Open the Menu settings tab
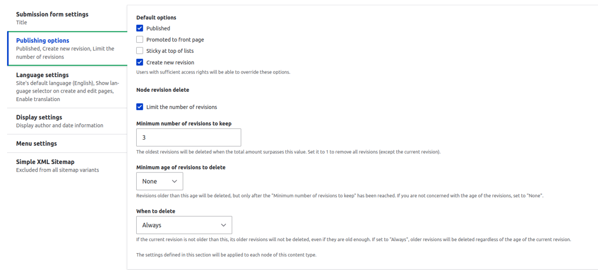 [x=67, y=144]
